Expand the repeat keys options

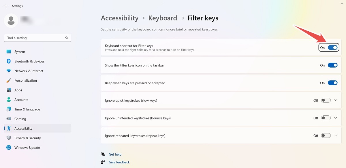pyautogui.click(x=335, y=135)
